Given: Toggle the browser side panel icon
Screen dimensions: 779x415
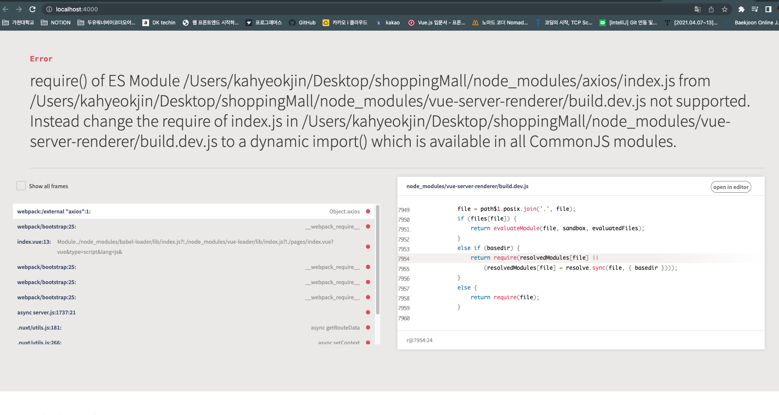Looking at the screenshot, I should tap(768, 9).
